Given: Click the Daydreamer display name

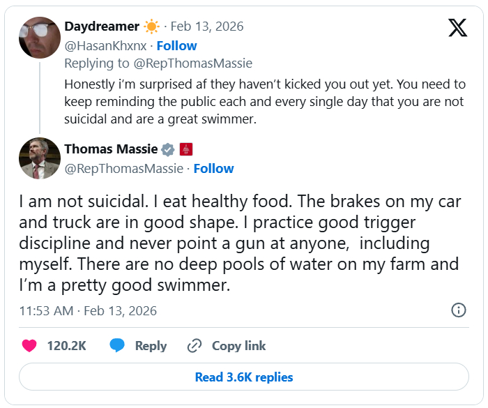Looking at the screenshot, I should pyautogui.click(x=102, y=27).
